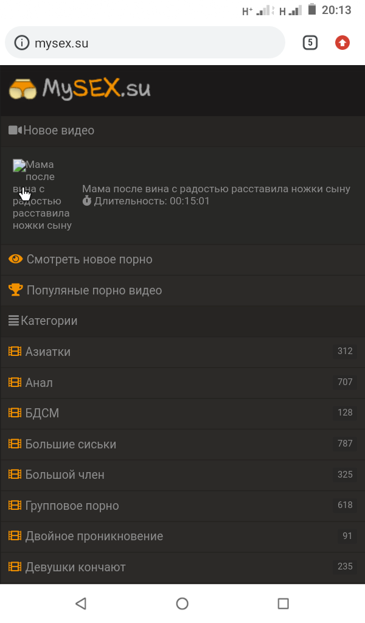
Task: Tap the 787 count badge
Action: [x=345, y=444]
